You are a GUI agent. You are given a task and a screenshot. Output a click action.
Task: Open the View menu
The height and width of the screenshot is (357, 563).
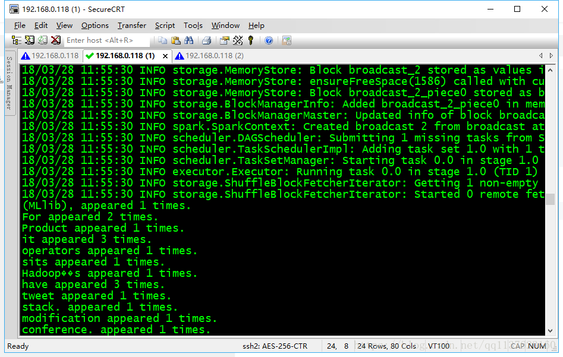pyautogui.click(x=64, y=26)
